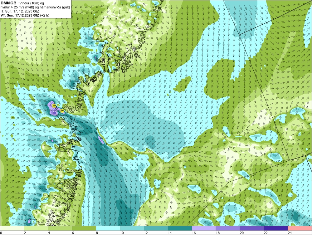Select the 12–14 m/s teal swatch
Image resolution: width=312 pixels, height=235 pixels.
click(156, 228)
